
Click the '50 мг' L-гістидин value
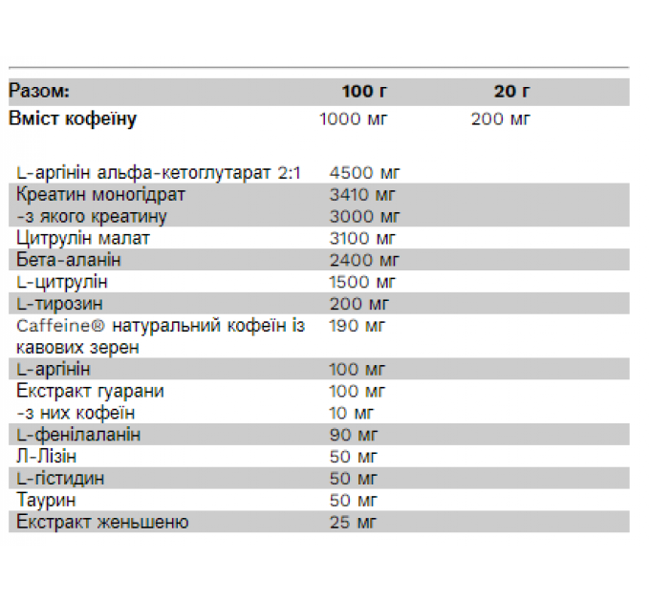click(353, 479)
